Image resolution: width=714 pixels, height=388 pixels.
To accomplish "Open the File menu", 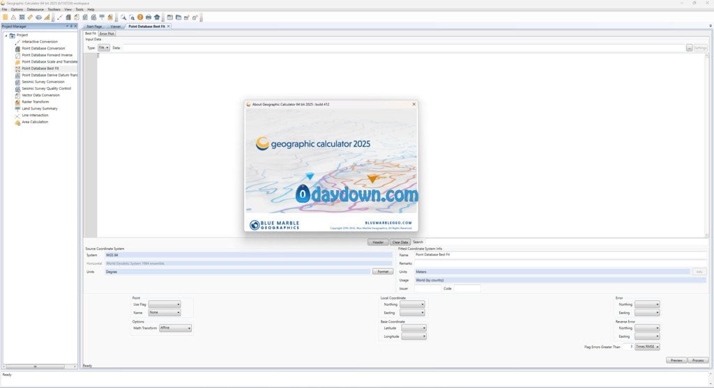I will click(x=4, y=10).
